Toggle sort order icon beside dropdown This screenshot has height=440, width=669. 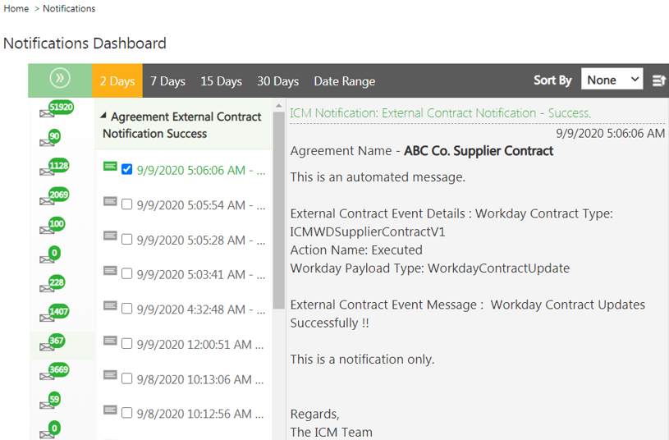[x=658, y=80]
